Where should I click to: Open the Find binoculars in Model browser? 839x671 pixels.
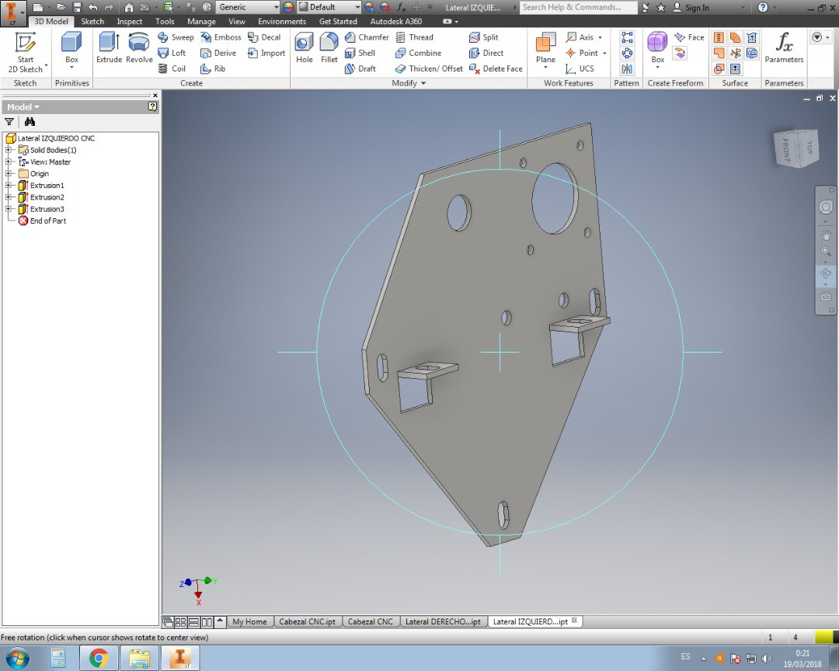(30, 122)
